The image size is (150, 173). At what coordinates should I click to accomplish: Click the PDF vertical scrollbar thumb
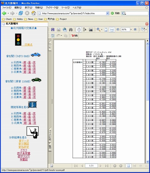[x=147, y=73]
